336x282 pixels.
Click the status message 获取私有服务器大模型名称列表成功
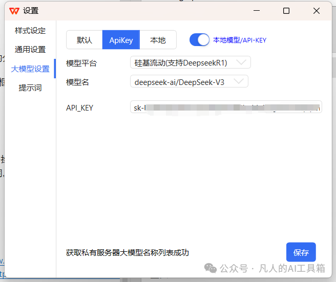[128, 253]
